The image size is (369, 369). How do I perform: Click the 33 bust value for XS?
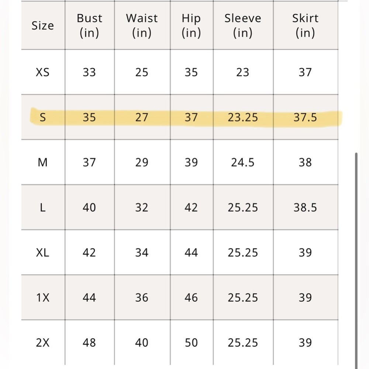(89, 72)
